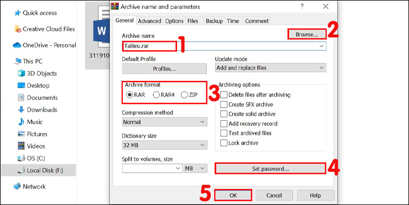409x205 pixels.
Task: Select Creative Cloud Files label in sidebar
Action: point(49,29)
